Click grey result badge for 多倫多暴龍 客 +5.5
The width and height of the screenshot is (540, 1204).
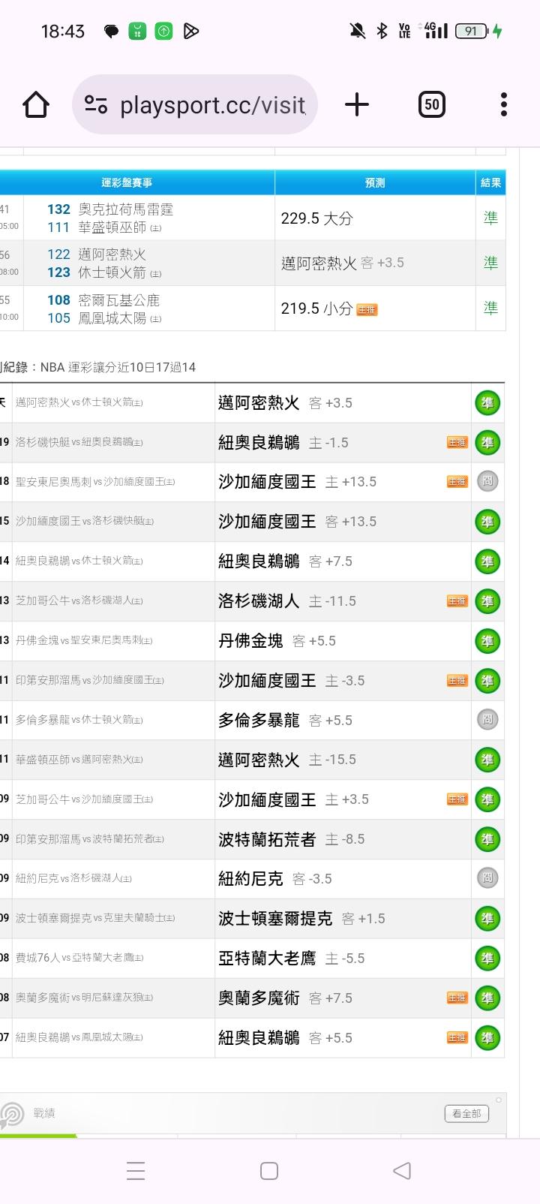(487, 720)
